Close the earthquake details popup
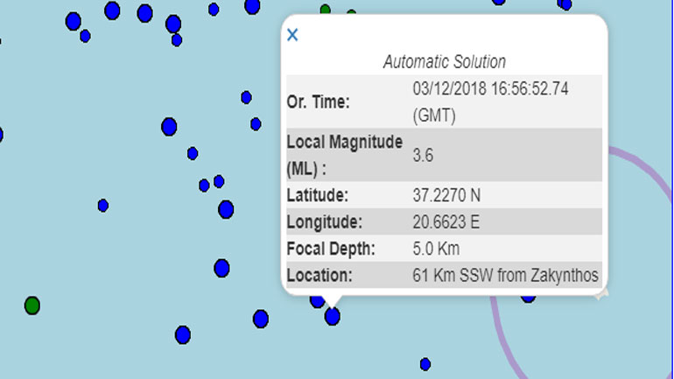 tap(292, 35)
